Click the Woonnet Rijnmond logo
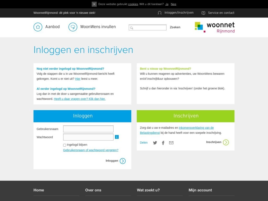This screenshot has width=268, height=201. (x=214, y=27)
